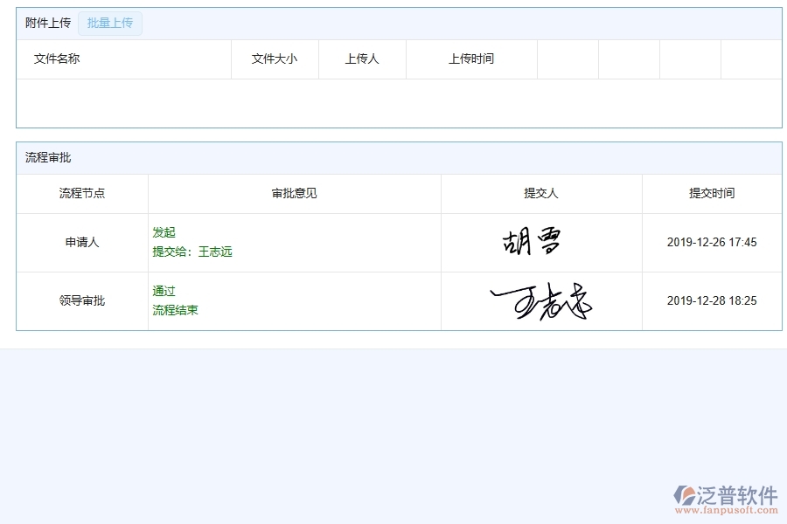Image resolution: width=787 pixels, height=524 pixels.
Task: Click the 文件大小 column header
Action: click(274, 59)
